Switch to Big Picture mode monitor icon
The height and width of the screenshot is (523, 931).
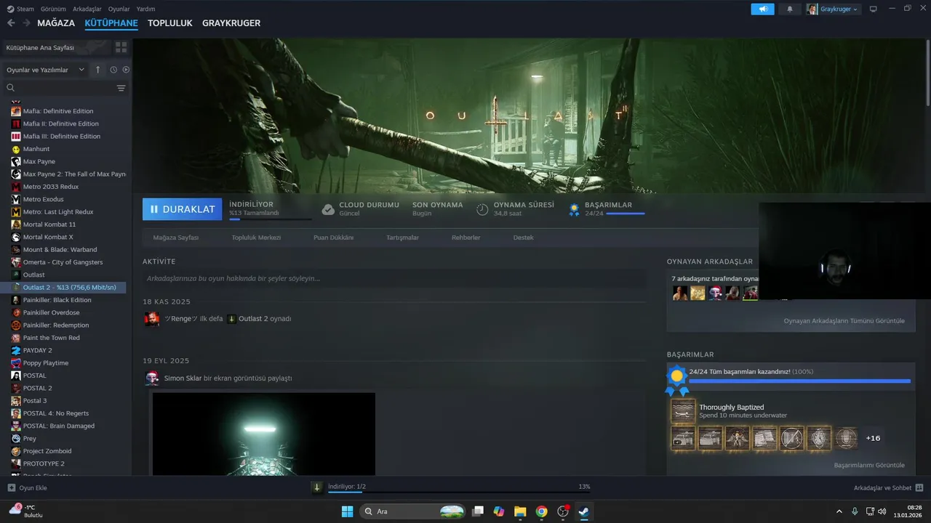pos(874,9)
